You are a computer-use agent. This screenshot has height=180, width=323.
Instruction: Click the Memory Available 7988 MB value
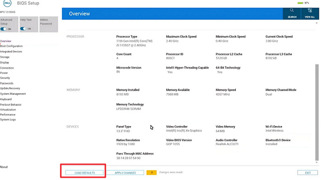pos(172,94)
